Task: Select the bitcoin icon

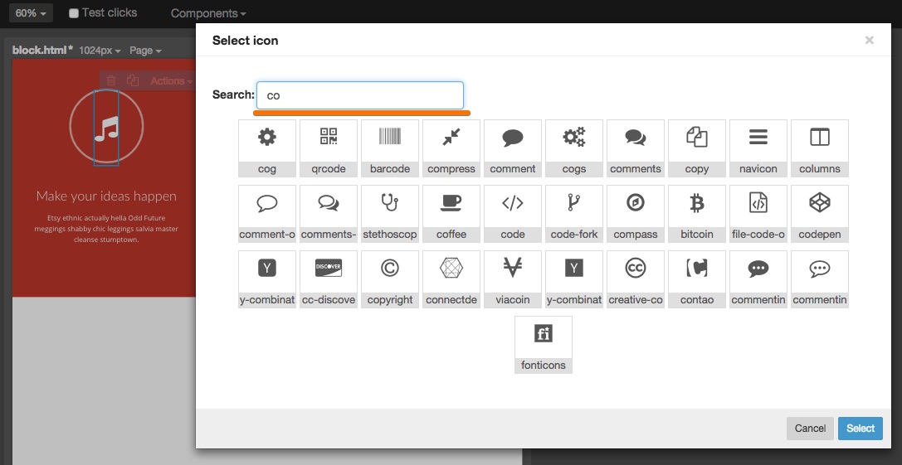Action: 697,214
